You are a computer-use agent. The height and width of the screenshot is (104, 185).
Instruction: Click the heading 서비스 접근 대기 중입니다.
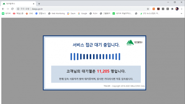[96, 45]
